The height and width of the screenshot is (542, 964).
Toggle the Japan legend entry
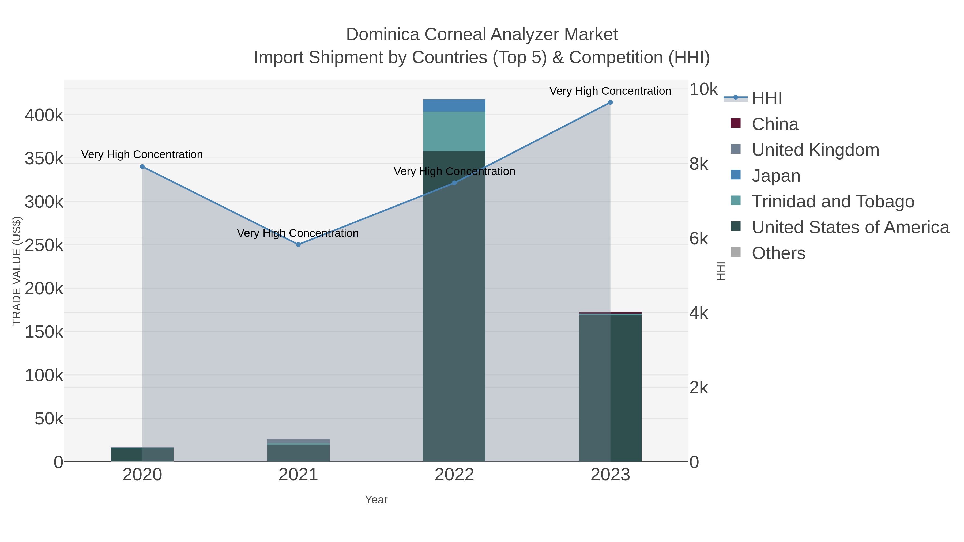coord(766,176)
